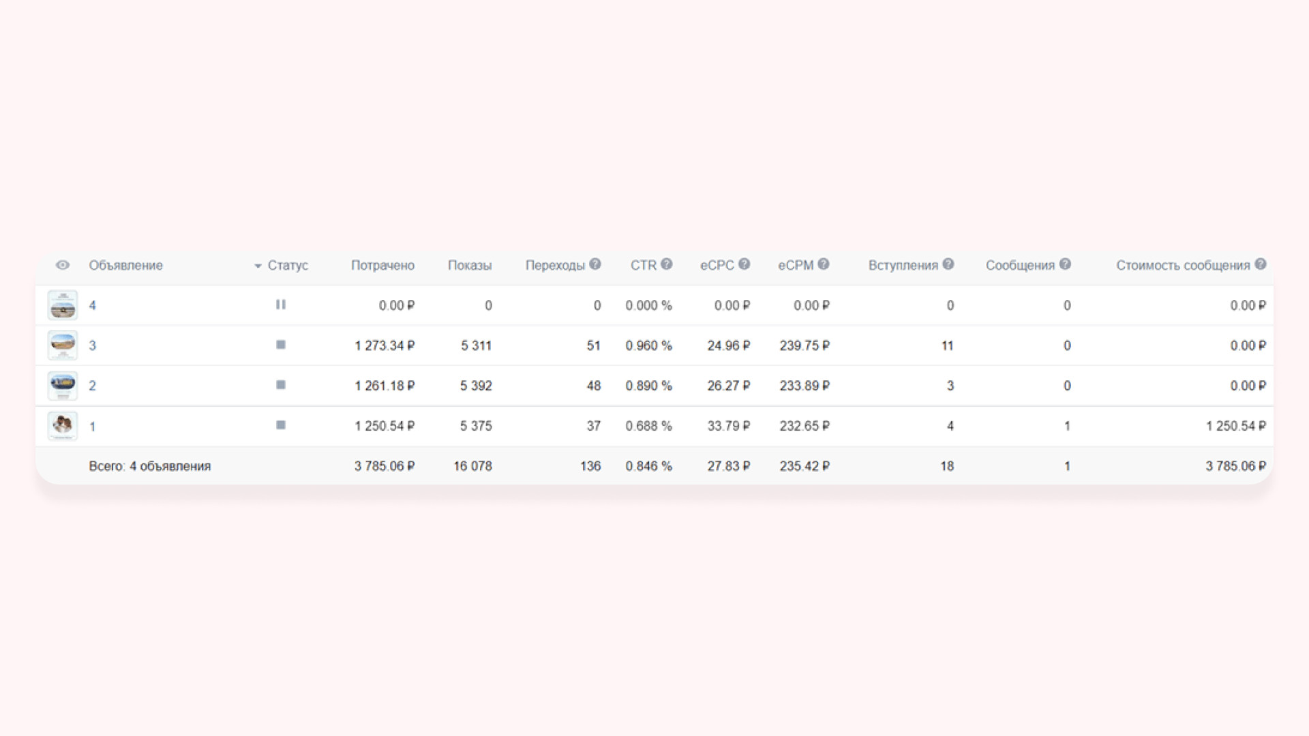1309x736 pixels.
Task: Click help icon beside CTR header
Action: coord(667,264)
